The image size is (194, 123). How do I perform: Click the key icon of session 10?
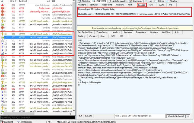pyautogui.click(x=2, y=34)
